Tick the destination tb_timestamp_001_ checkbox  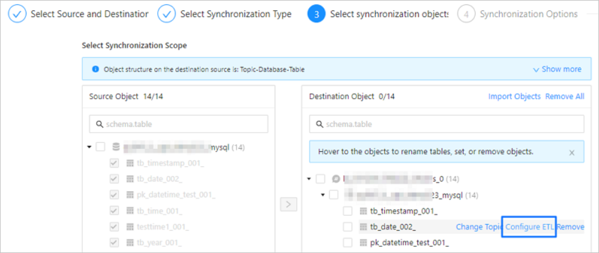pyautogui.click(x=348, y=211)
